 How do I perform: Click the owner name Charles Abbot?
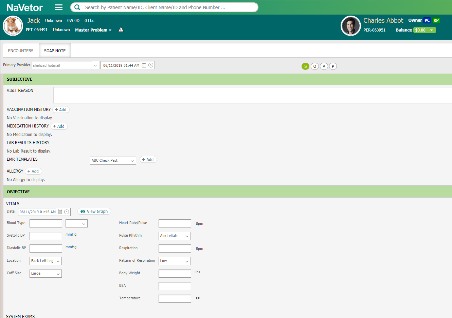[x=383, y=21]
